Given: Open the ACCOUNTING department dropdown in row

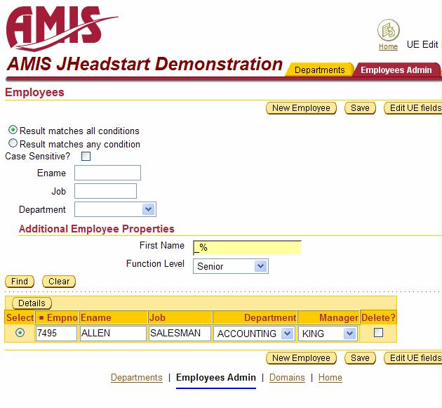Looking at the screenshot, I should tap(287, 334).
